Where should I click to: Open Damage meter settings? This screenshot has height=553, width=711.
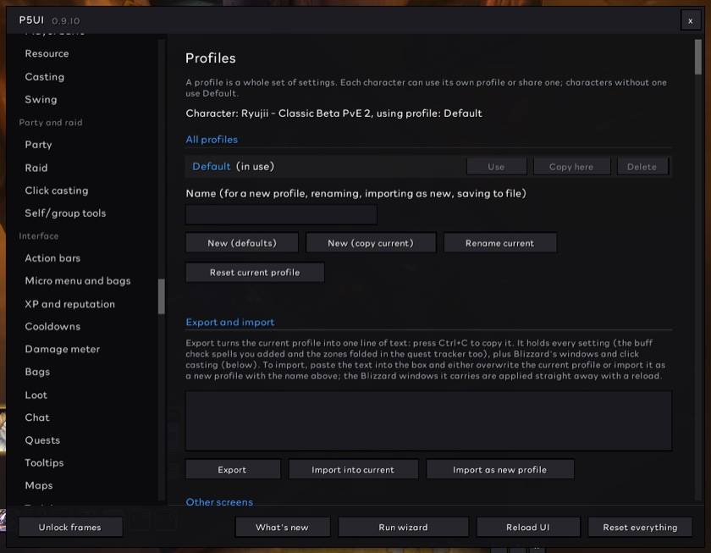coord(62,349)
